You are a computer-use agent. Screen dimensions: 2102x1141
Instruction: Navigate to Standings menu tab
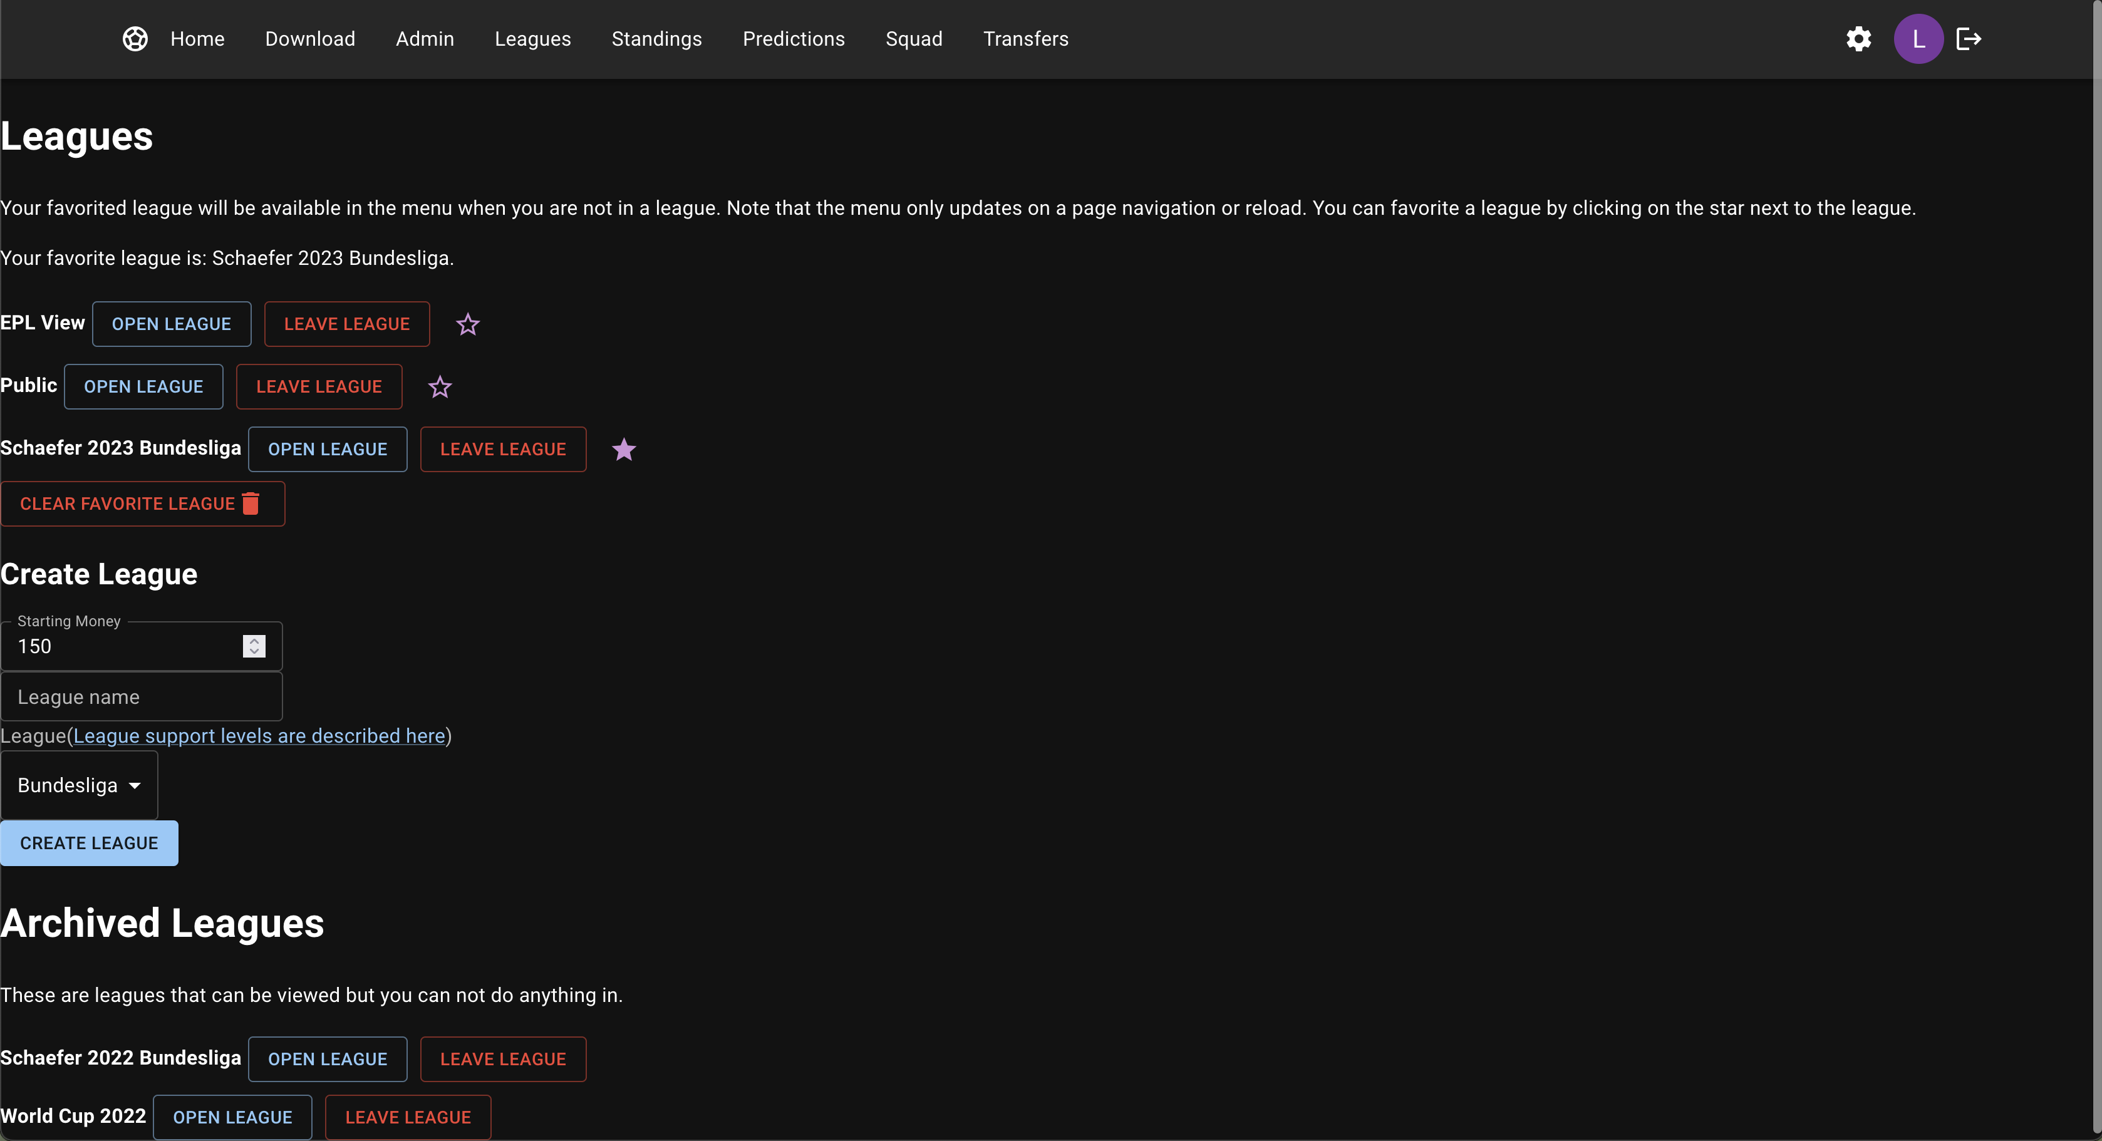tap(656, 38)
